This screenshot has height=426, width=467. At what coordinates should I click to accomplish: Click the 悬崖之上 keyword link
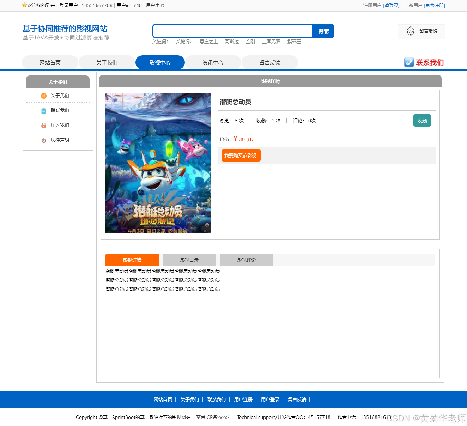pyautogui.click(x=209, y=42)
